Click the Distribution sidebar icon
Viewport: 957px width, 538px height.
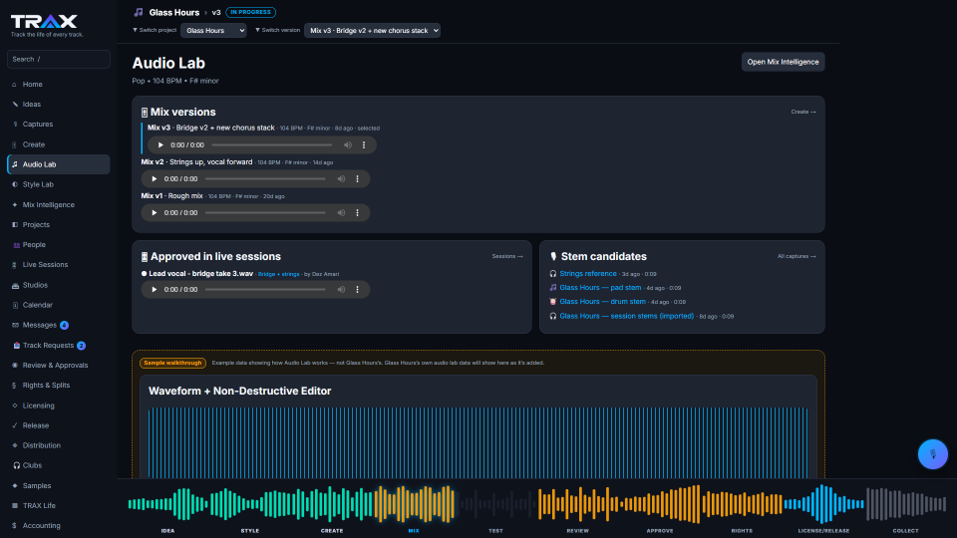click(x=15, y=446)
